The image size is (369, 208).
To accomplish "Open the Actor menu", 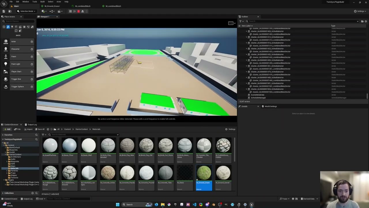I will pos(59,2).
